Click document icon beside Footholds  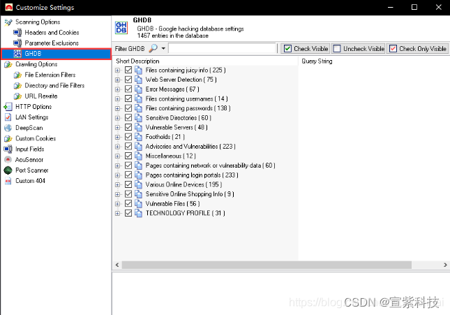139,137
